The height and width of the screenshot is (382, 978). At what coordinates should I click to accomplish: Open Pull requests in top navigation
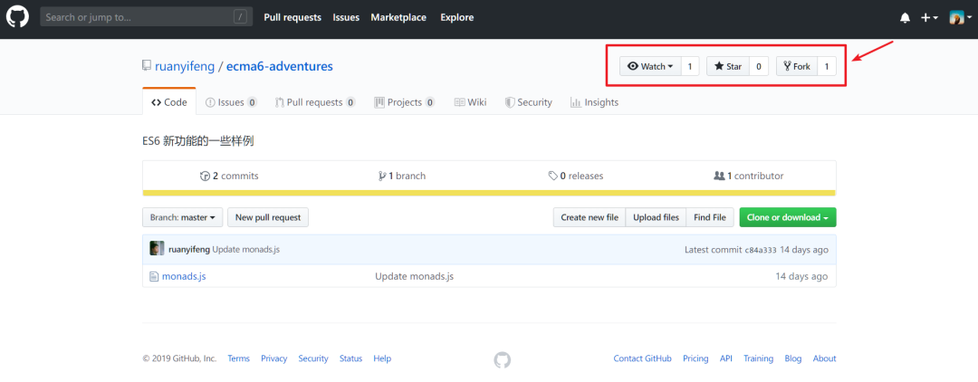292,17
